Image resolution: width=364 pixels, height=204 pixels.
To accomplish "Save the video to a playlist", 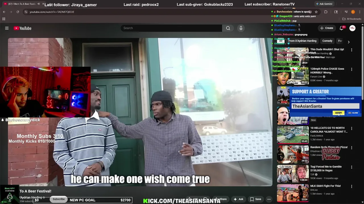I will (x=255, y=199).
